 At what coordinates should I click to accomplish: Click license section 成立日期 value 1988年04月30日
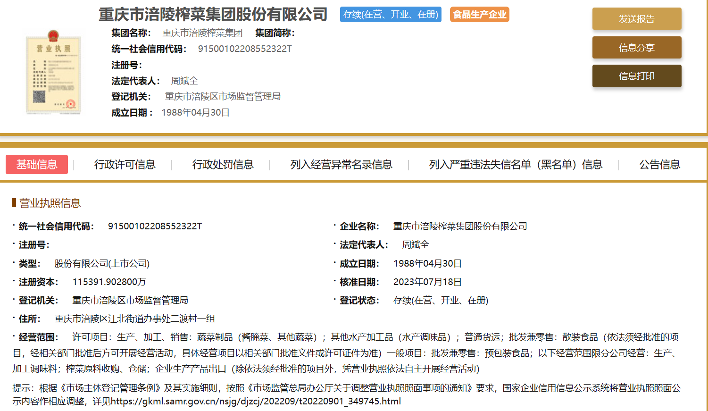point(427,264)
